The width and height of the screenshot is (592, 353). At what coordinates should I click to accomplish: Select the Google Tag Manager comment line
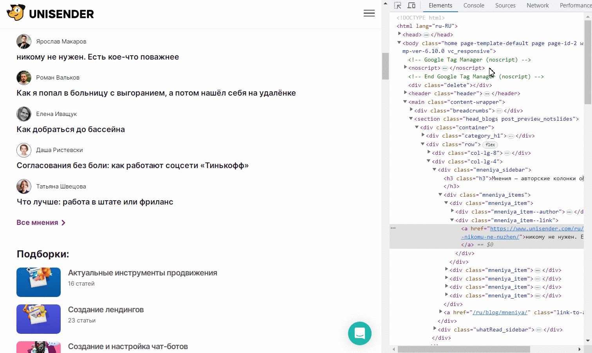pyautogui.click(x=469, y=60)
